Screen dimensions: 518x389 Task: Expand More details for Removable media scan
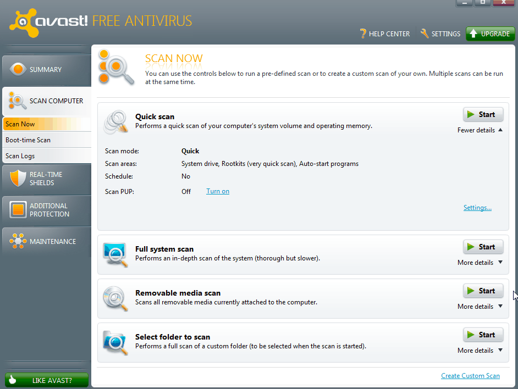click(x=480, y=307)
